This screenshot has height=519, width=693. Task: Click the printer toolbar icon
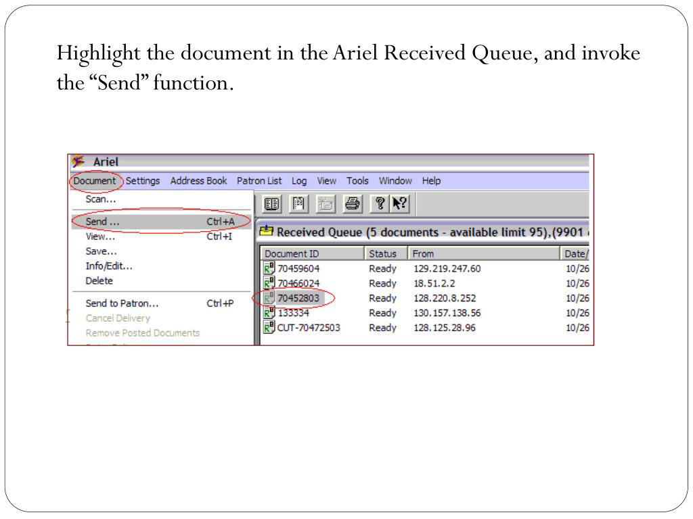click(x=352, y=204)
